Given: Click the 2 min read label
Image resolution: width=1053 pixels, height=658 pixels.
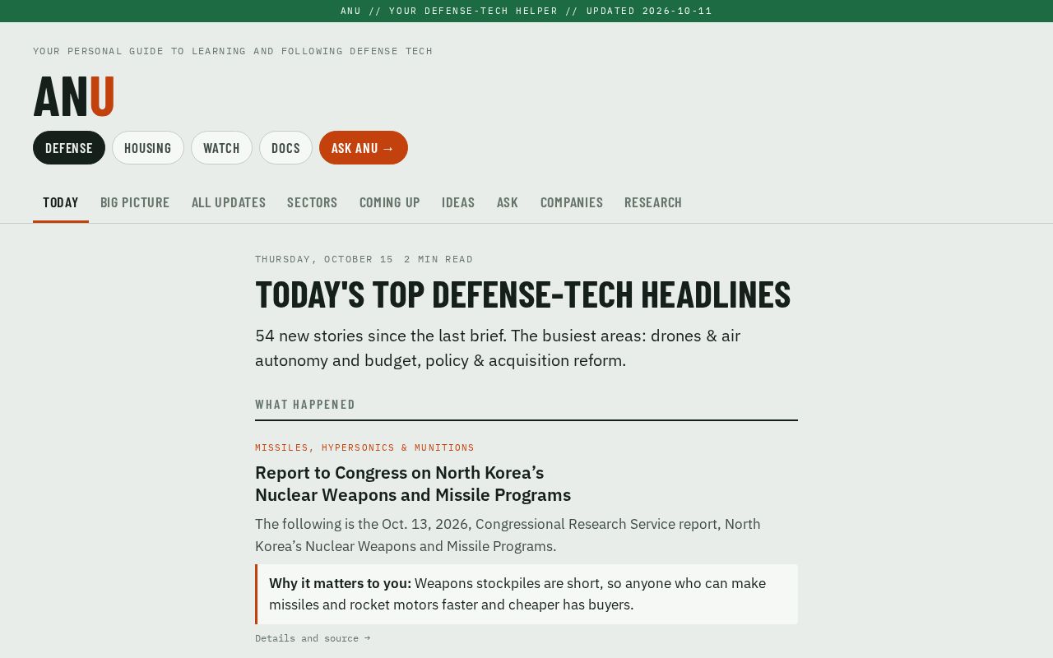Looking at the screenshot, I should pyautogui.click(x=438, y=259).
